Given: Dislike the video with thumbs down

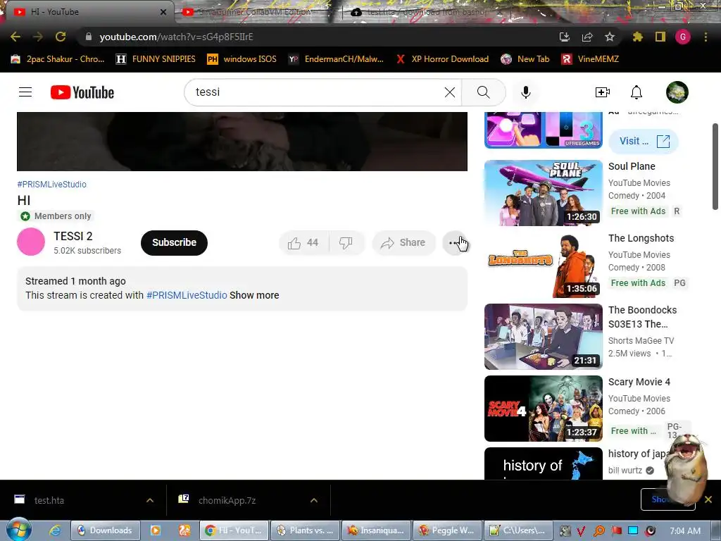Looking at the screenshot, I should pyautogui.click(x=346, y=242).
